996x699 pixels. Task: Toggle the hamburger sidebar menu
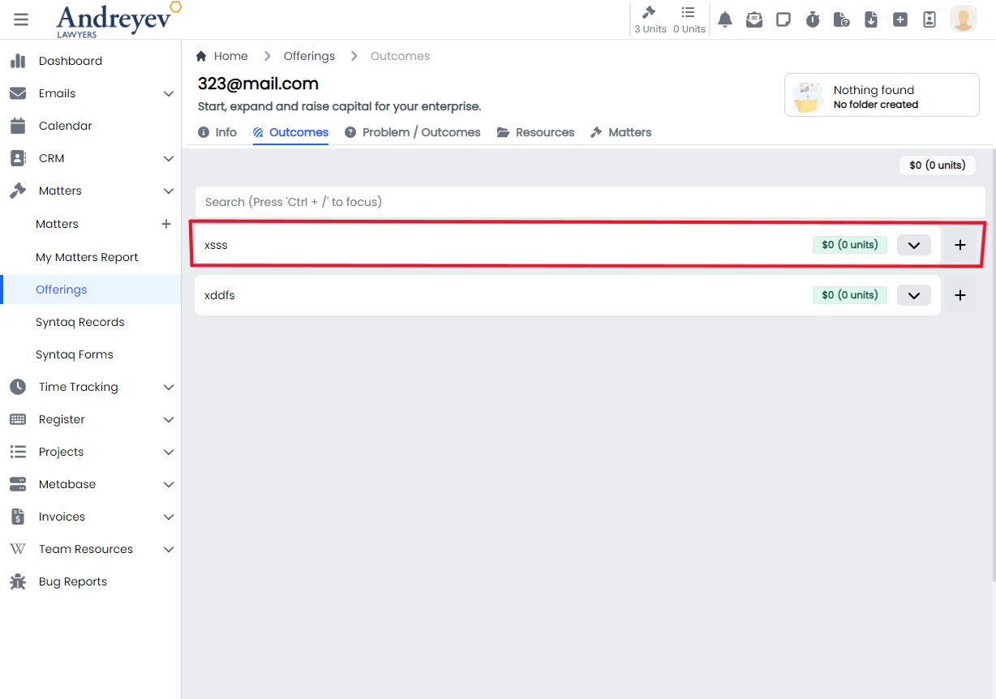(21, 19)
